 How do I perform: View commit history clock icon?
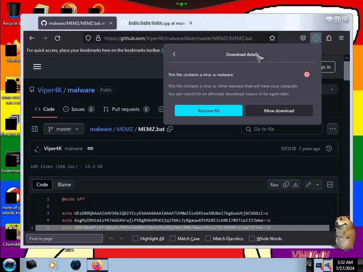pos(329,148)
